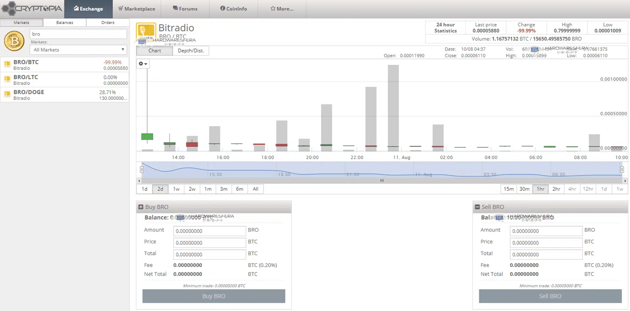This screenshot has width=630, height=311.
Task: Click the Last price value 0.00005880
Action: [x=486, y=31]
